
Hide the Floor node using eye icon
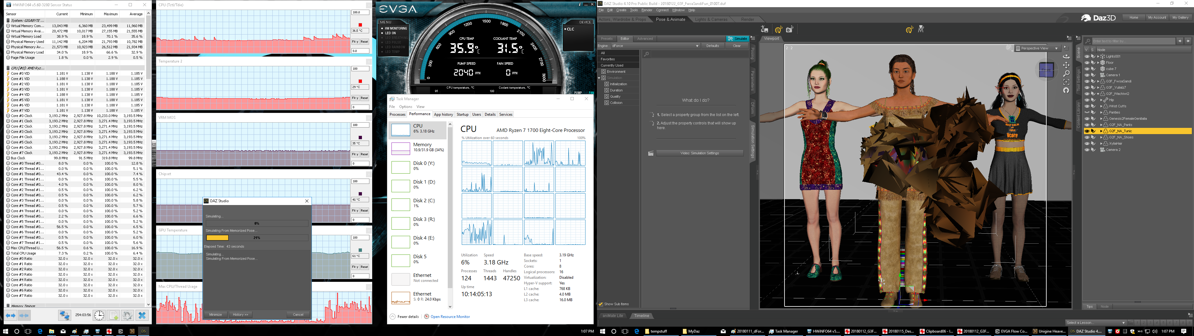coord(1087,63)
